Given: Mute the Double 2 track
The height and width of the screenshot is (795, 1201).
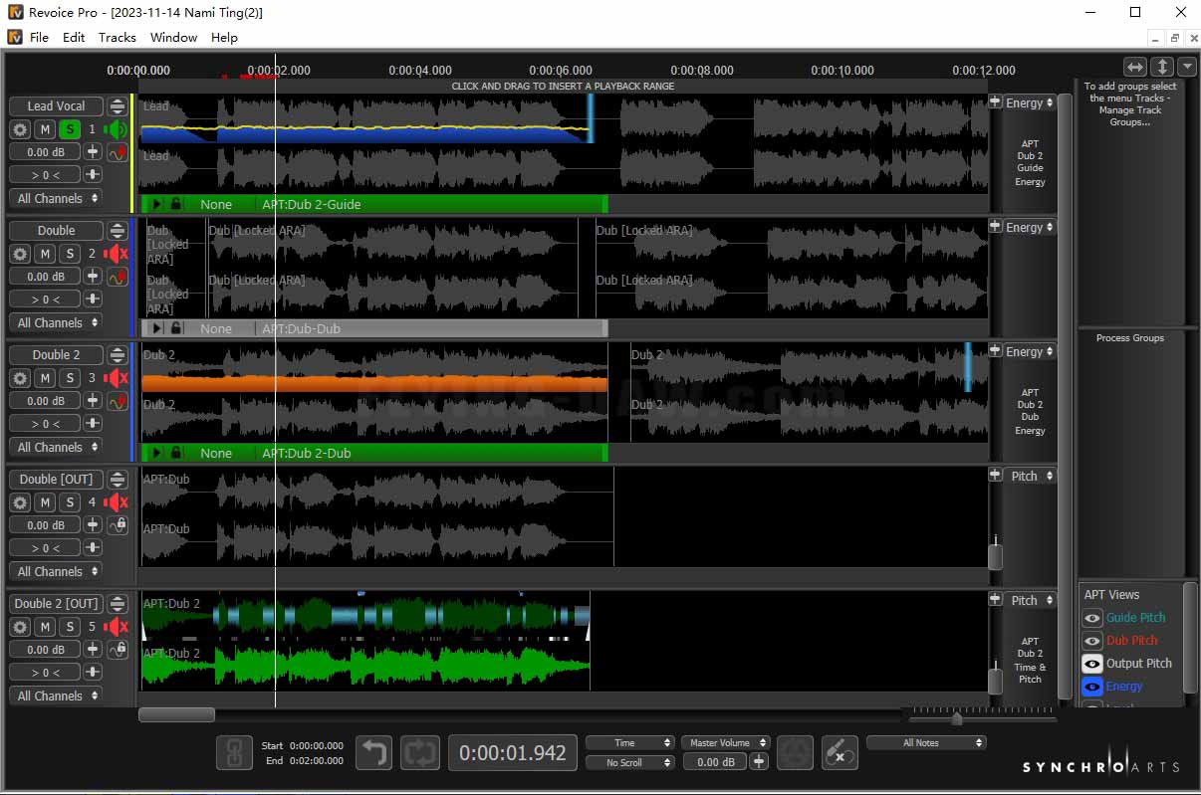Looking at the screenshot, I should [x=45, y=378].
